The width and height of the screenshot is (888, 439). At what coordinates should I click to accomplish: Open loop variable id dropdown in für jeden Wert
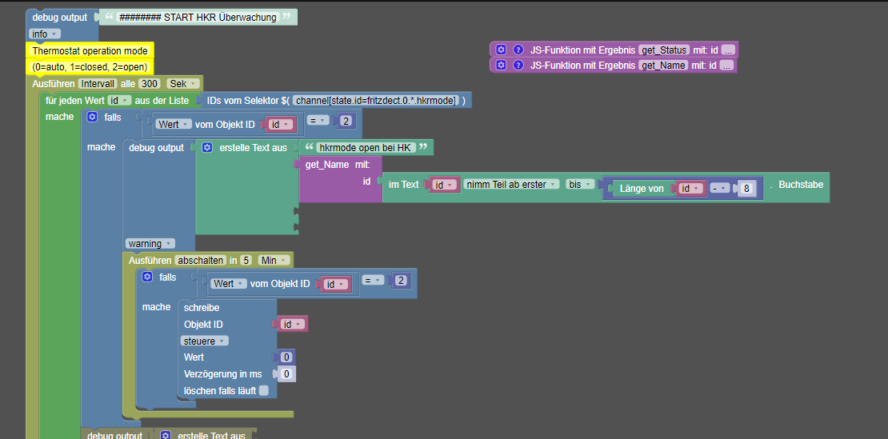(119, 100)
